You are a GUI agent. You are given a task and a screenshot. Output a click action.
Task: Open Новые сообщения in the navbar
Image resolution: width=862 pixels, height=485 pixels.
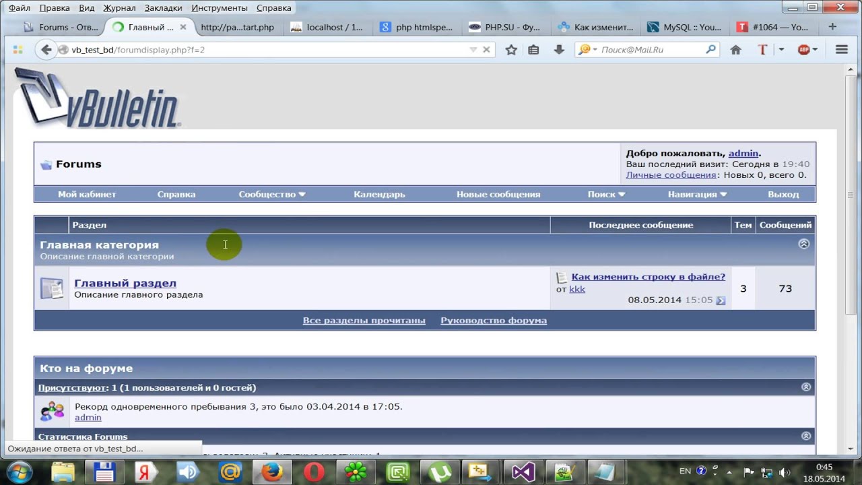498,194
